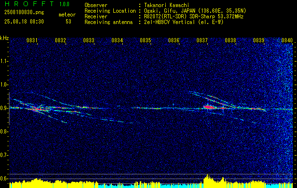297x188 pixels.
Task: Click the date stamp 25.08.18 08:30
Action: 24,22
